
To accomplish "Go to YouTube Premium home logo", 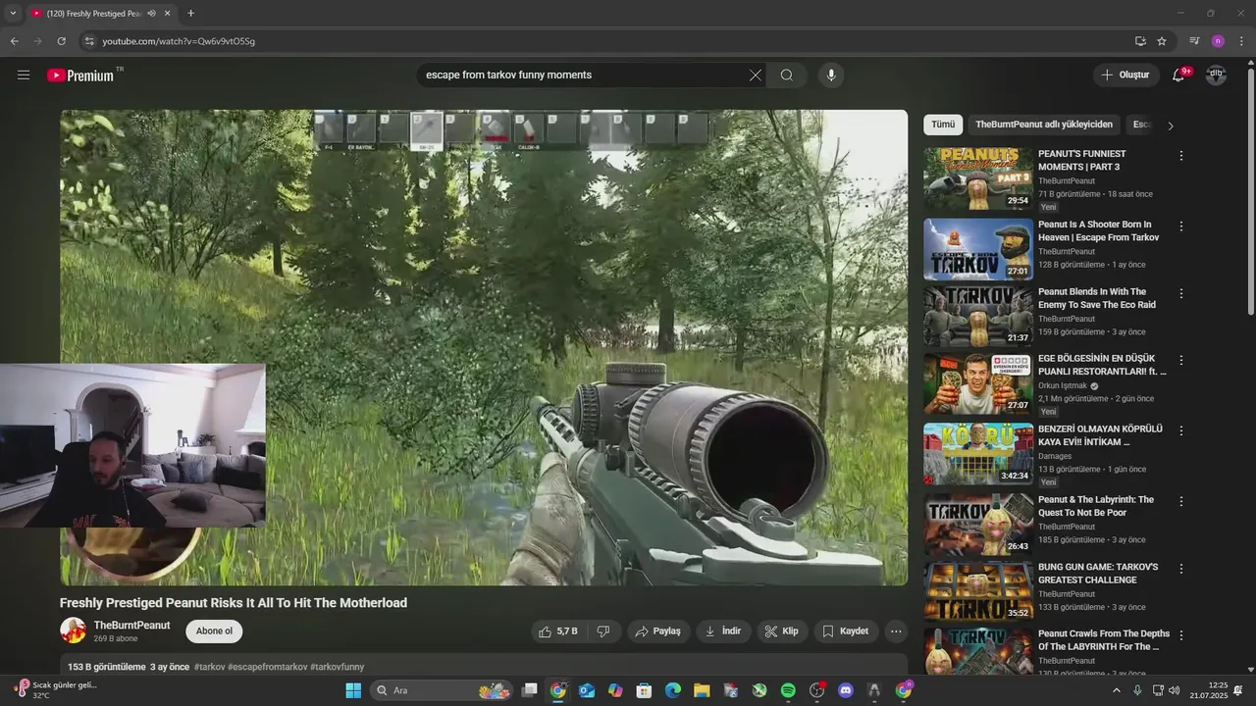I will point(80,76).
